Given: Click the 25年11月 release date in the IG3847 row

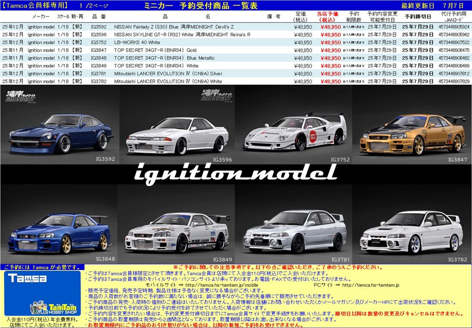Looking at the screenshot, I should point(13,50).
